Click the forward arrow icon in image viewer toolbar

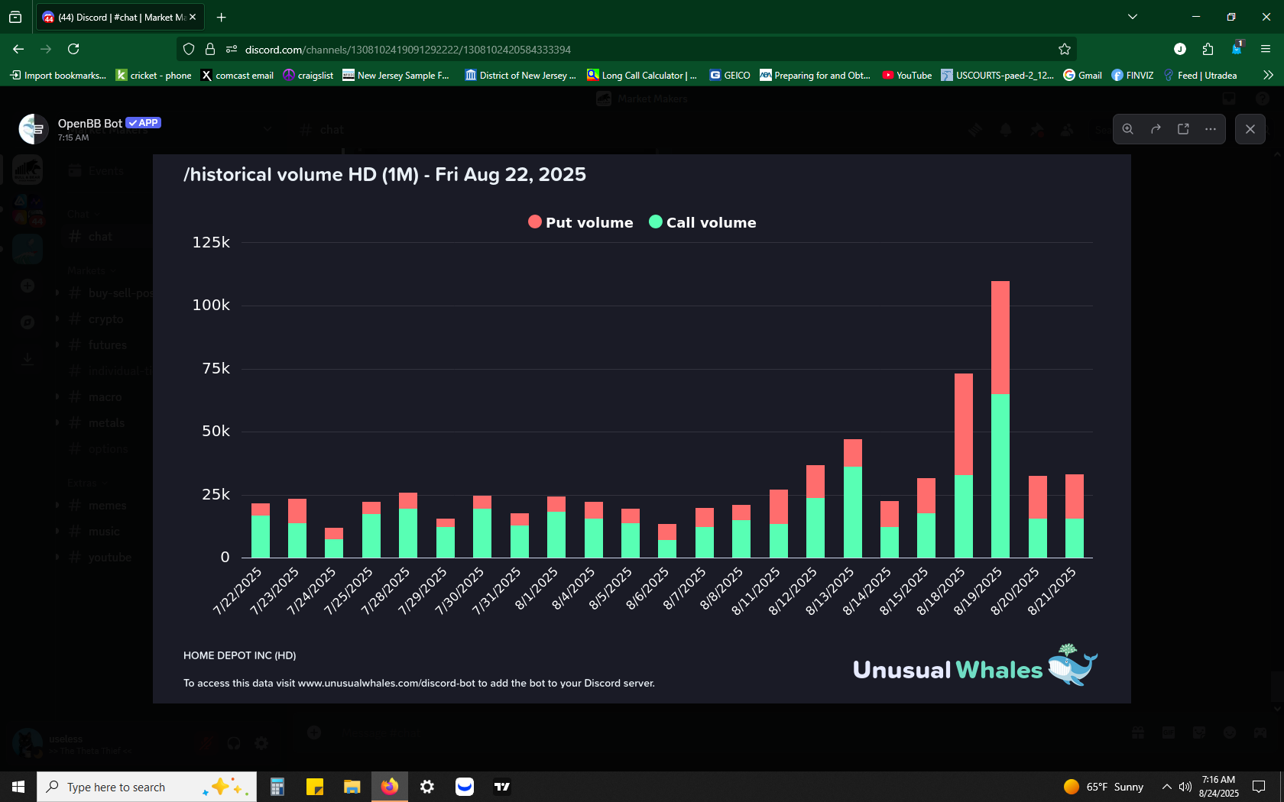(x=1156, y=129)
